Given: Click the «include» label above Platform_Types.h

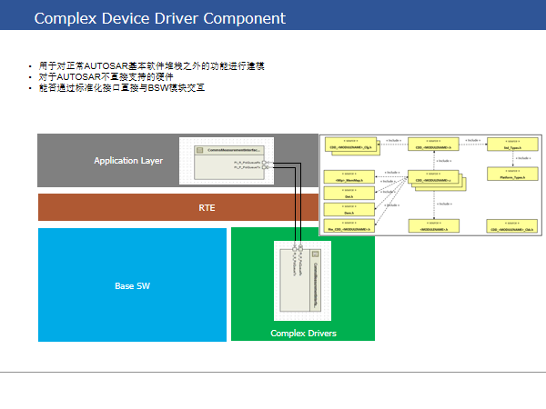Looking at the screenshot, I should [x=523, y=158].
